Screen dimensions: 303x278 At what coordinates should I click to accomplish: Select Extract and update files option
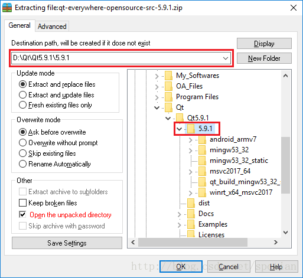22,95
